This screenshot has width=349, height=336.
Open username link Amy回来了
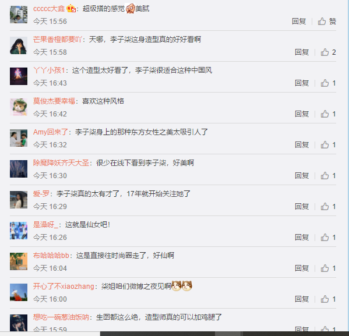(51, 132)
